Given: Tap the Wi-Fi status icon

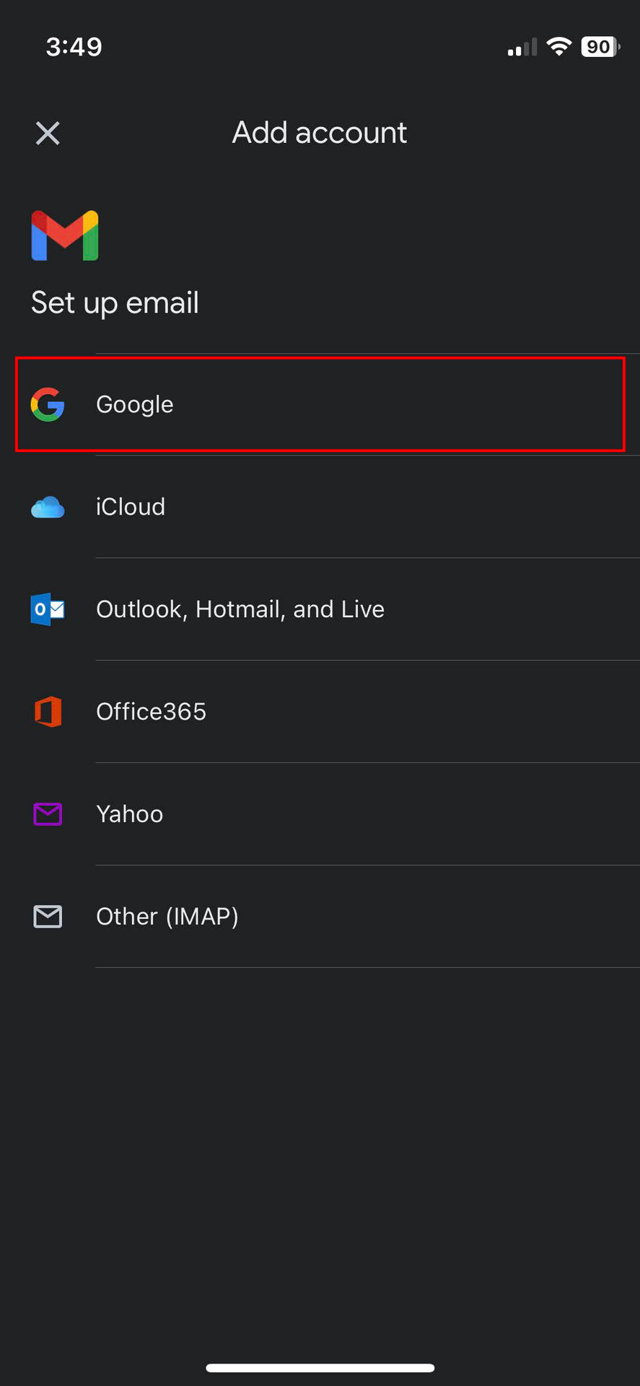Looking at the screenshot, I should coord(558,46).
